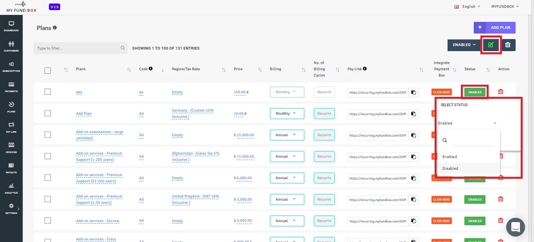The image size is (534, 242).
Task: Expand the MYFUNDBOX account menu
Action: coord(505,6)
